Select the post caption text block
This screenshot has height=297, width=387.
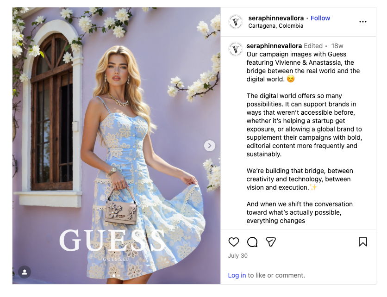coord(304,137)
